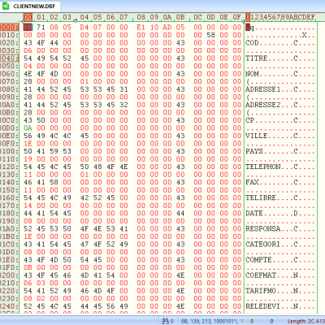This screenshot has height=325, width=325.
Task: Click the CP text in the ASCII pane
Action: [250, 120]
